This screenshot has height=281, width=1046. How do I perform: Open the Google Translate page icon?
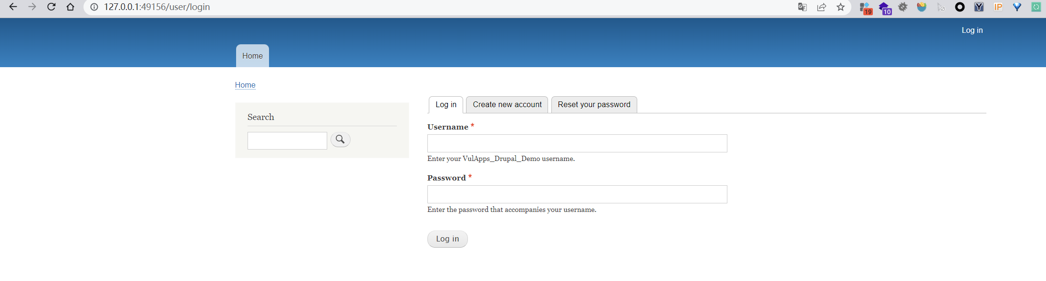pos(802,7)
